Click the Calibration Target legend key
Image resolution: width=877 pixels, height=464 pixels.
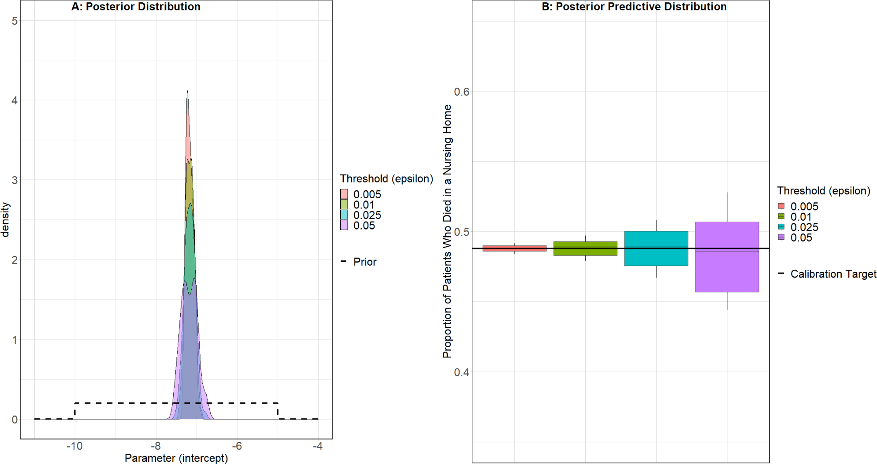[x=781, y=274]
